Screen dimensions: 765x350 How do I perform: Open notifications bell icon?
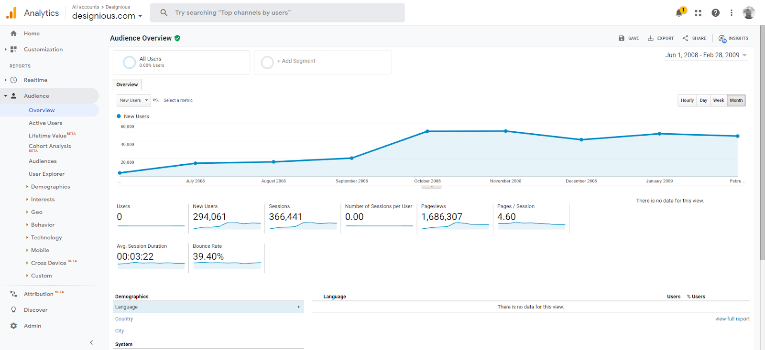679,13
